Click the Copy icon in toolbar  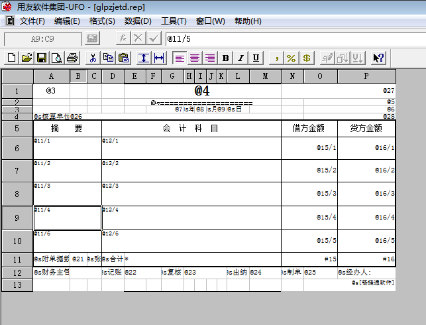(x=108, y=58)
